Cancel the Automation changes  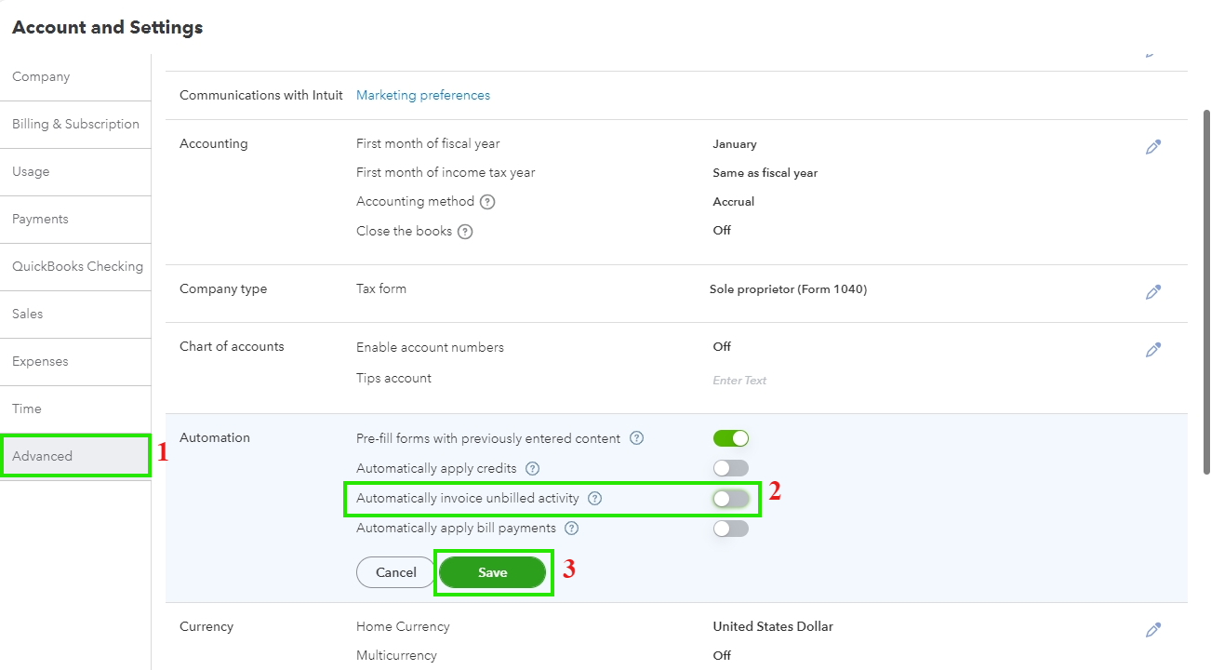[394, 571]
